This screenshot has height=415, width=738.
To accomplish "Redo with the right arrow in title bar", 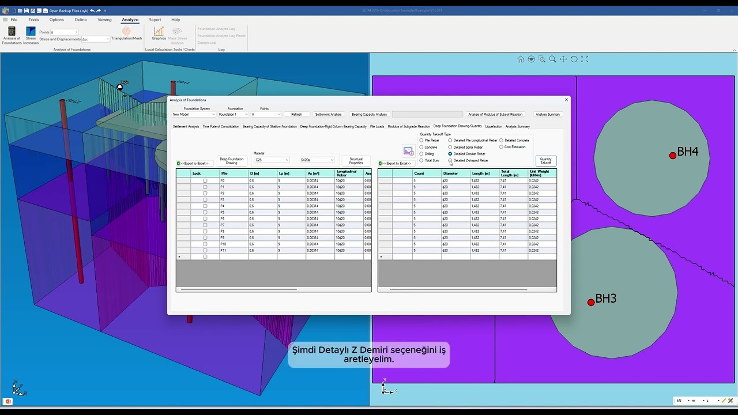I will click(x=99, y=10).
